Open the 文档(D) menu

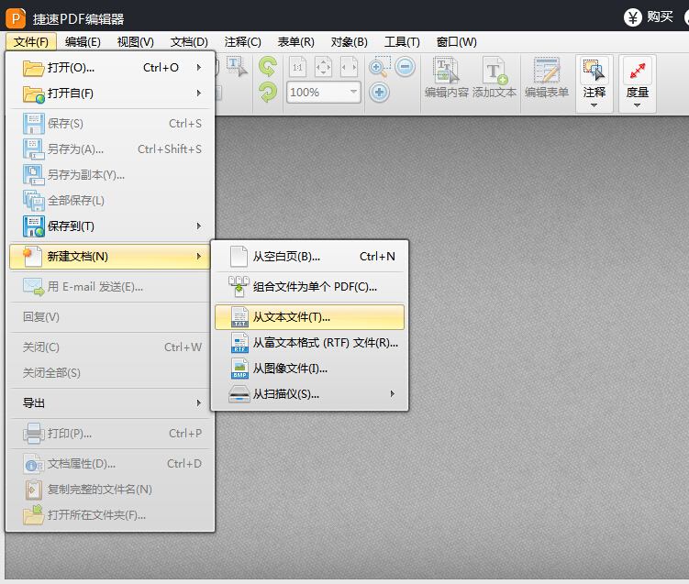(189, 42)
